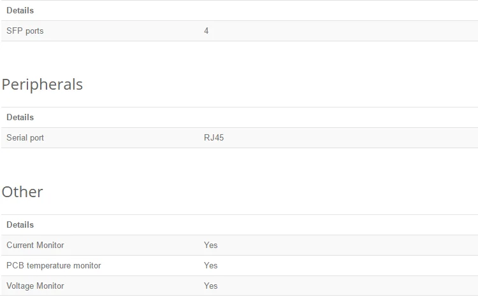Screen dimensions: 478x297
Task: Click the Yes value for Voltage Monitor
Action: (x=210, y=286)
